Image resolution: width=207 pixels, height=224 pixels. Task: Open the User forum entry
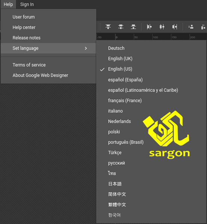pos(49,17)
